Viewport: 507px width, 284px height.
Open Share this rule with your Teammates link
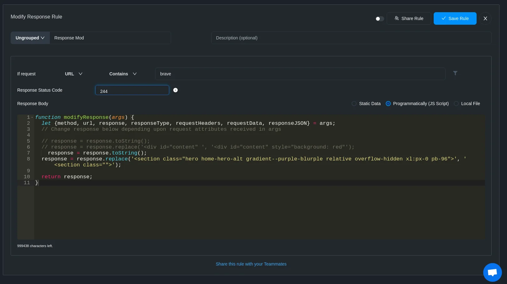point(251,264)
